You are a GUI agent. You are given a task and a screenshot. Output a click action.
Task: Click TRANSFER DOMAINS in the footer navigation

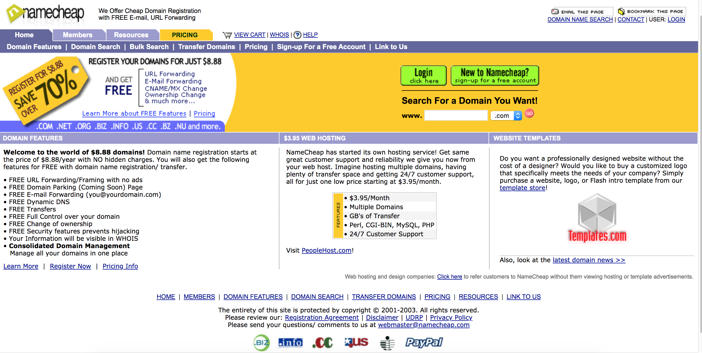384,297
